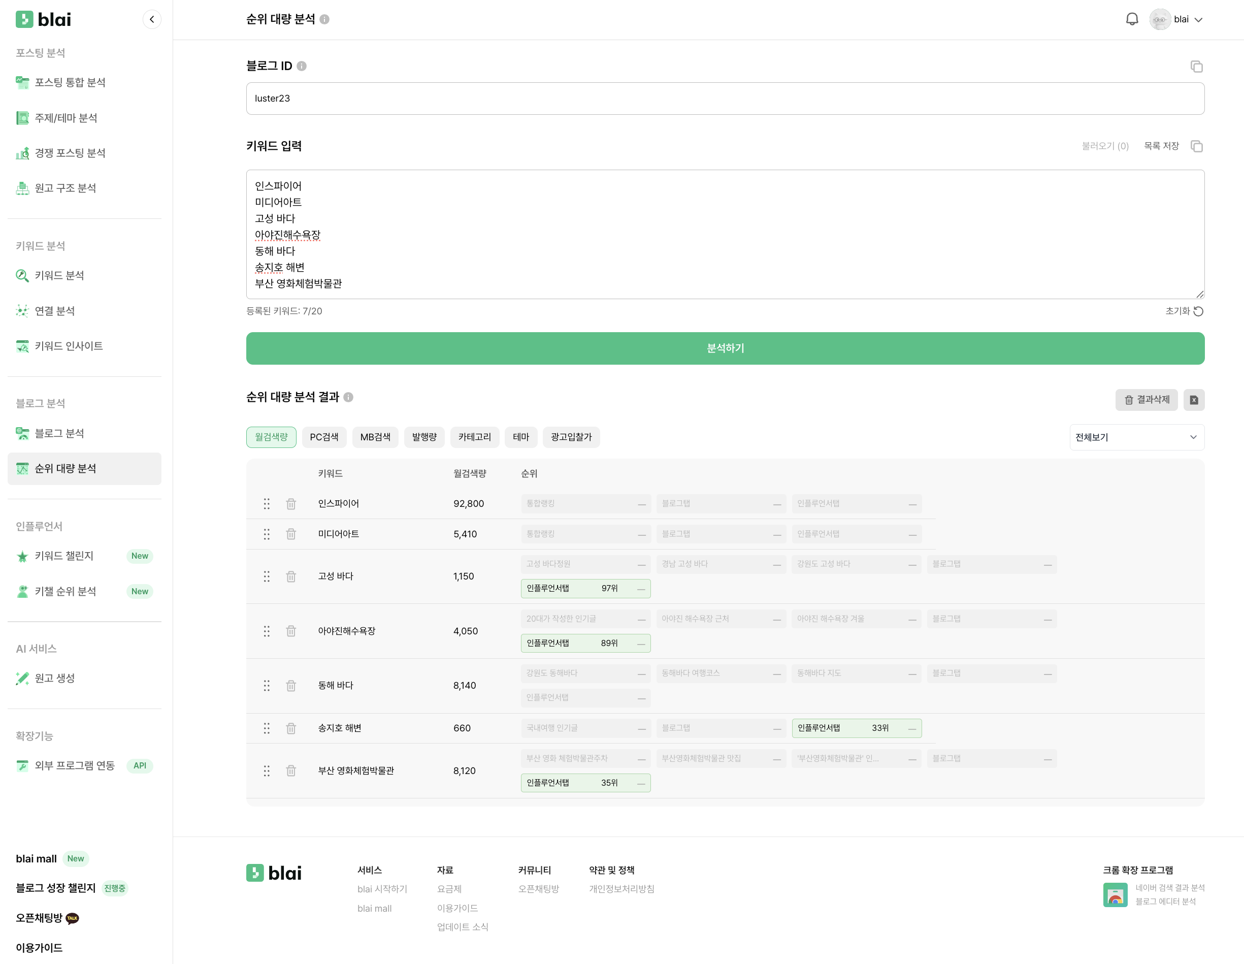Image resolution: width=1244 pixels, height=964 pixels.
Task: Select the 월검색량 filter chip
Action: point(271,437)
